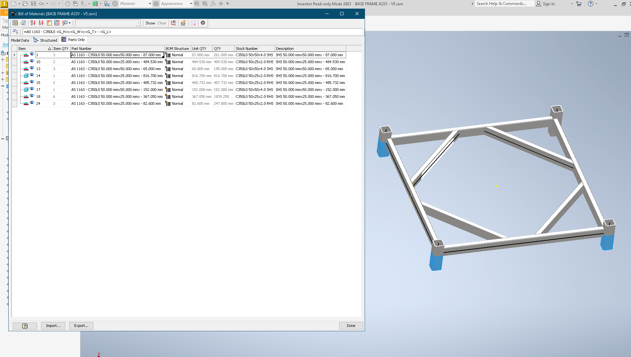The image size is (631, 357).
Task: Expand the Find tool's dropdown arrow
Action: [70, 23]
